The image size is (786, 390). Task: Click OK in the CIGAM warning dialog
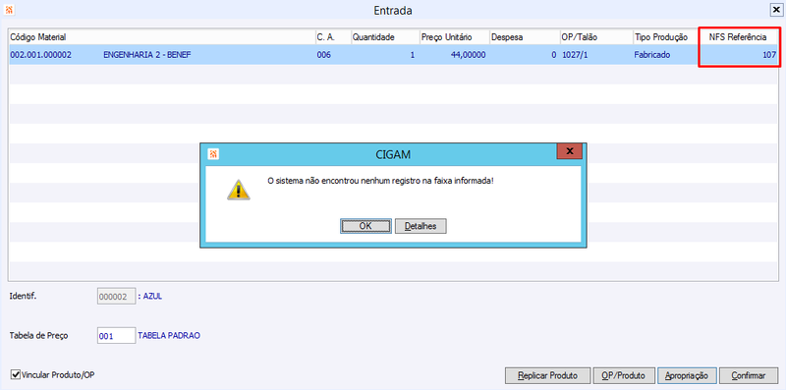click(x=365, y=226)
